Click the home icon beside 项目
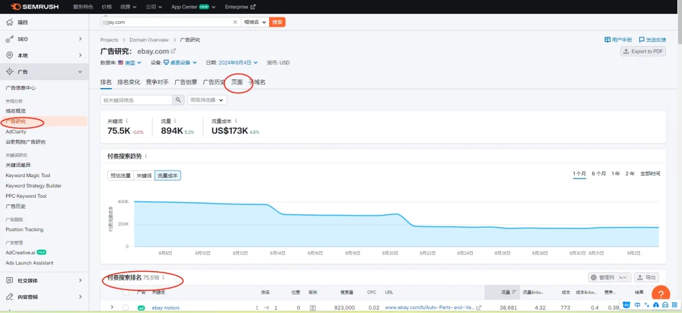The image size is (682, 313). (9, 22)
